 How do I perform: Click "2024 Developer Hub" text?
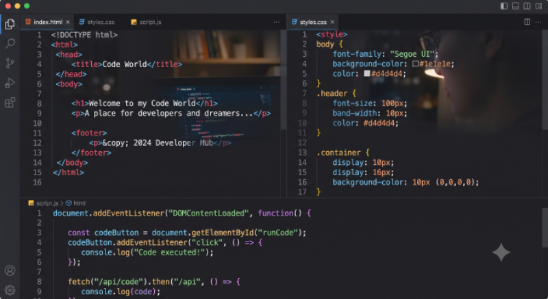pyautogui.click(x=173, y=143)
